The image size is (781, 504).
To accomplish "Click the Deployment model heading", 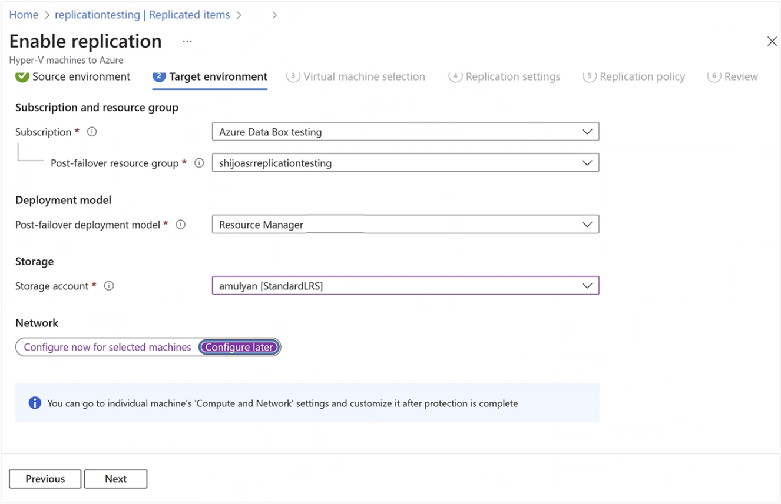I will pos(63,200).
